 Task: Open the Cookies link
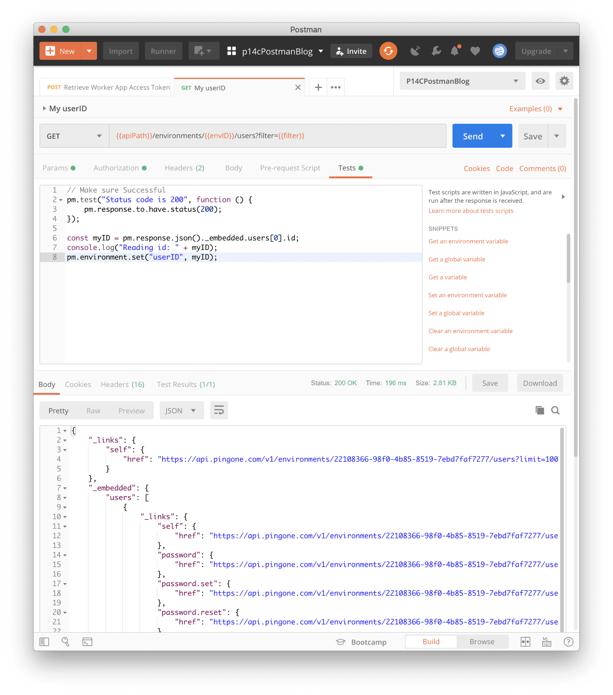tap(477, 168)
